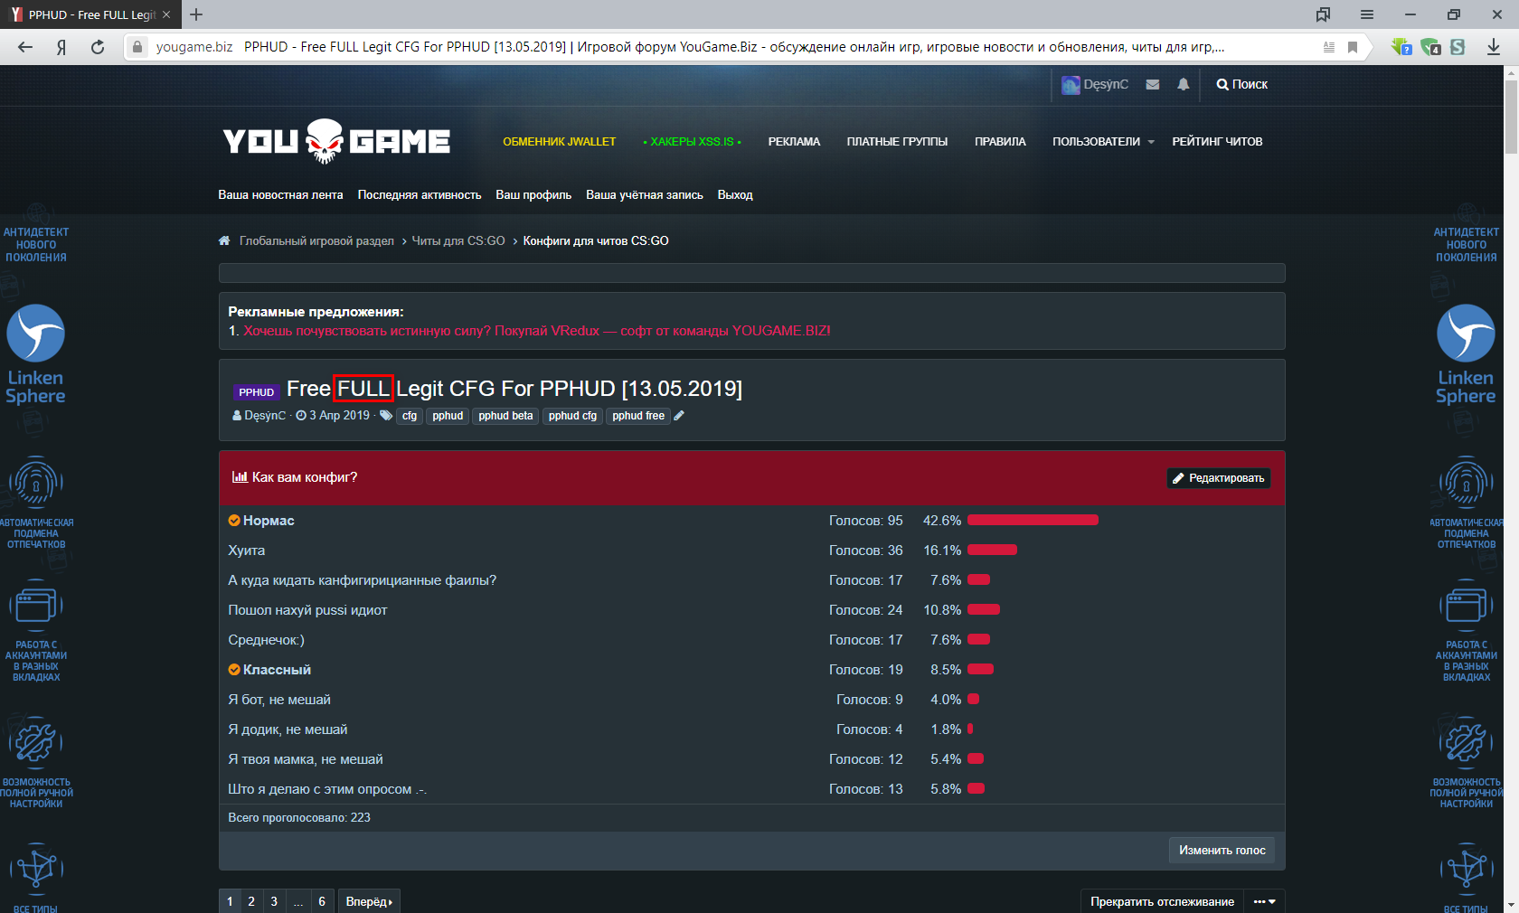Open the three-dots more options dropdown
Image resolution: width=1519 pixels, height=913 pixels.
click(x=1264, y=901)
